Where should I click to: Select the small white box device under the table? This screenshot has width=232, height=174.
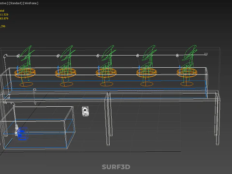86,111
